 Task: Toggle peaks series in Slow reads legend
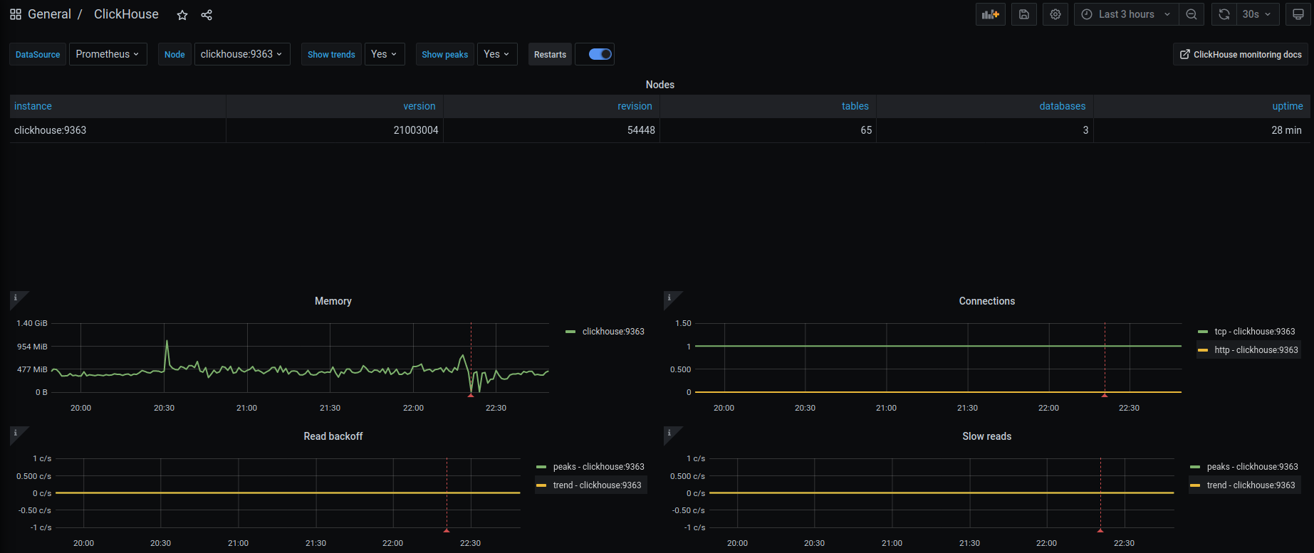[1252, 467]
